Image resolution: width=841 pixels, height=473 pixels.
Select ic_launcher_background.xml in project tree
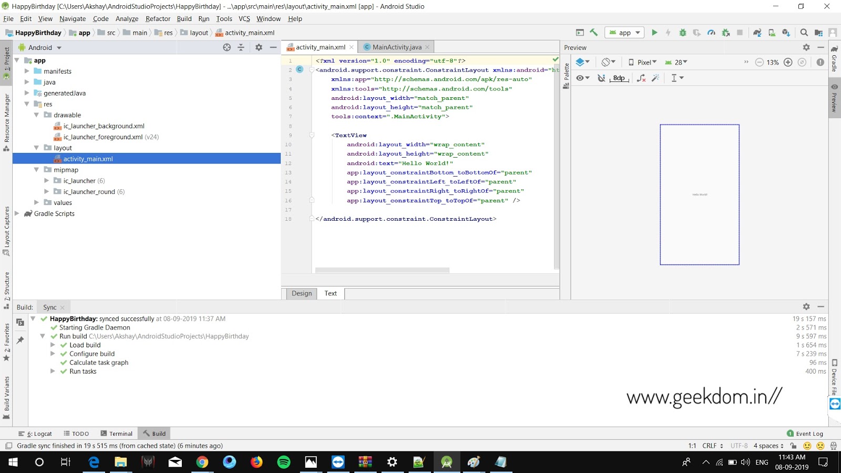99,126
